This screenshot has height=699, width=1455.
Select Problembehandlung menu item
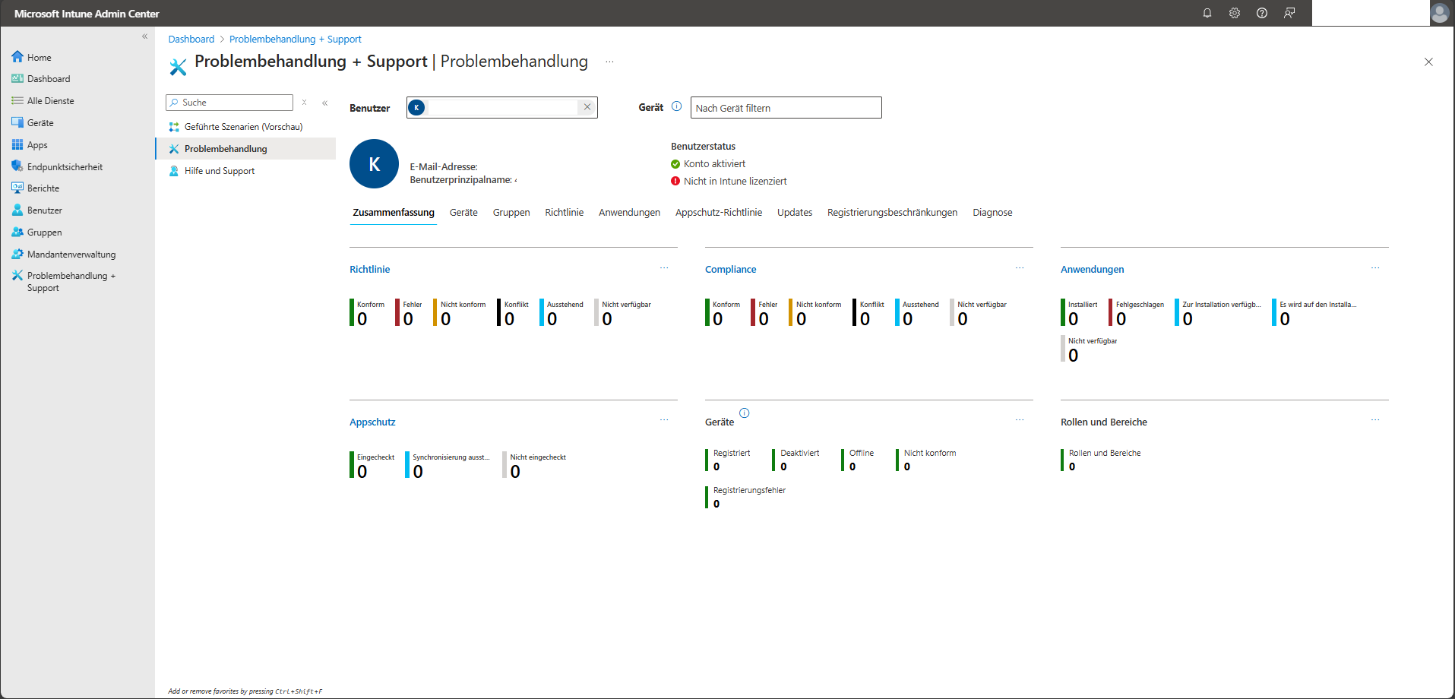pyautogui.click(x=245, y=149)
